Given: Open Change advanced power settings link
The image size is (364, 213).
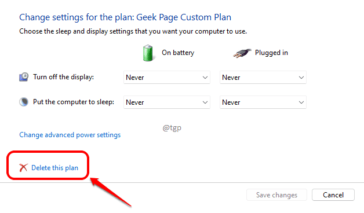Looking at the screenshot, I should tap(70, 135).
